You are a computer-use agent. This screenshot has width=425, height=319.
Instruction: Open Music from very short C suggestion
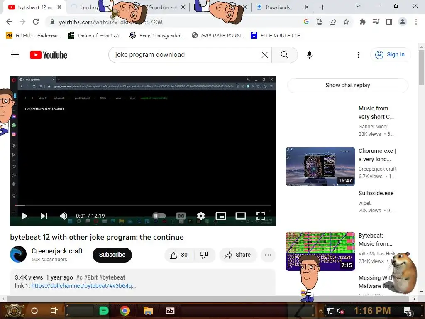(x=376, y=113)
